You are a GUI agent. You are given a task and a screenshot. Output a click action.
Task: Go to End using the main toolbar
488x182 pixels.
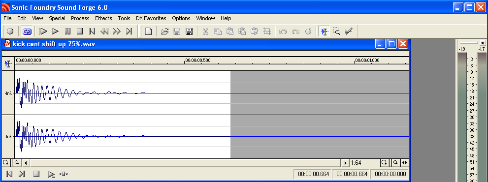[129, 31]
